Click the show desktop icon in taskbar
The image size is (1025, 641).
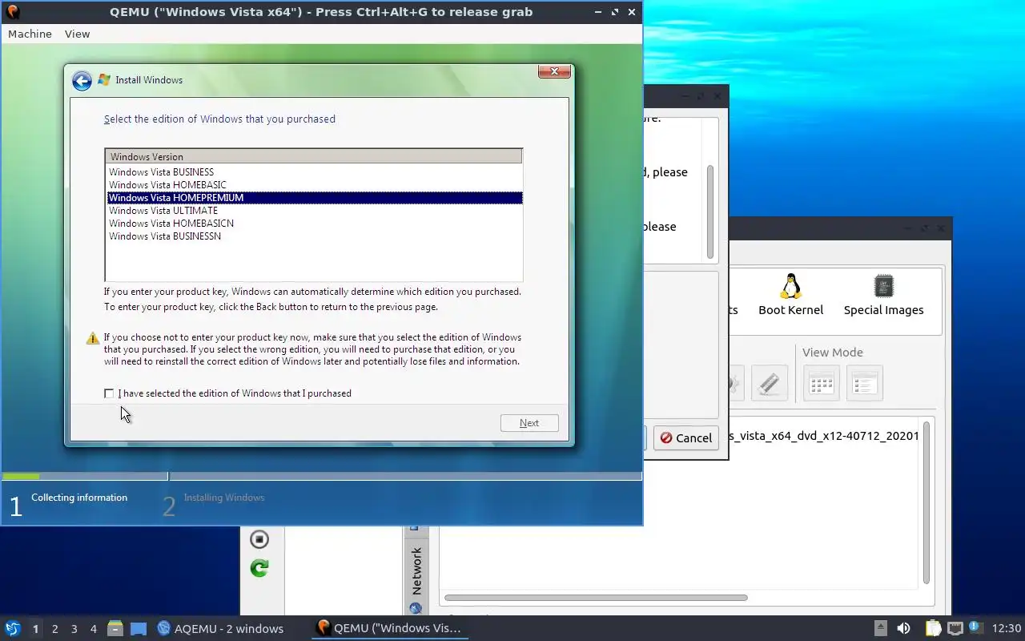[138, 628]
